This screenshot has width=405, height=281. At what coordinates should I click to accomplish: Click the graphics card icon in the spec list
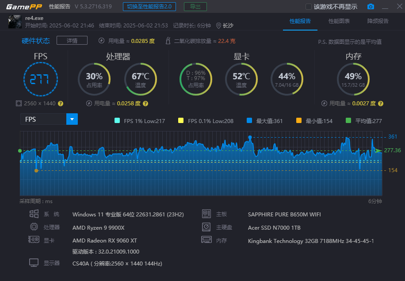pyautogui.click(x=34, y=239)
